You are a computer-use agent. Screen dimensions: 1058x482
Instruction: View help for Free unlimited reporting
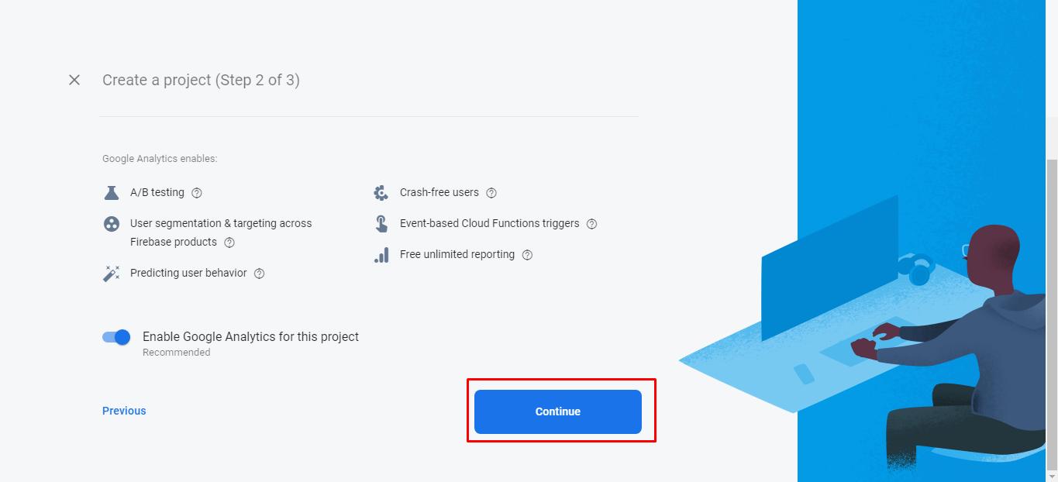pos(528,255)
